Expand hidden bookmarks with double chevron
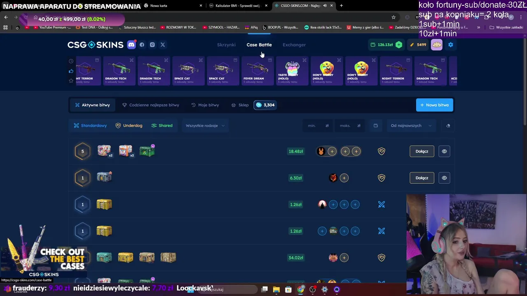The width and height of the screenshot is (527, 296). click(478, 28)
